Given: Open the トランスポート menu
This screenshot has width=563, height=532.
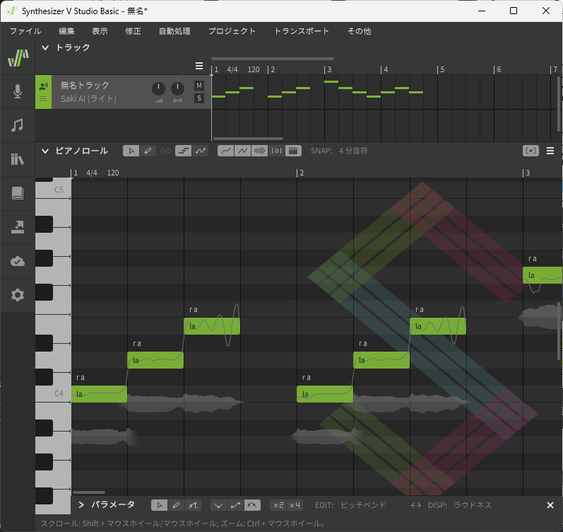Looking at the screenshot, I should click(x=302, y=31).
